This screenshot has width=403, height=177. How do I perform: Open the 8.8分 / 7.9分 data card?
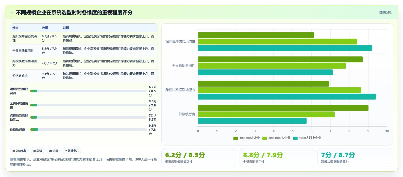click(x=277, y=157)
